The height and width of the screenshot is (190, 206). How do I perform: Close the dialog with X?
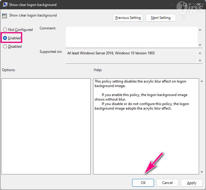[199, 5]
